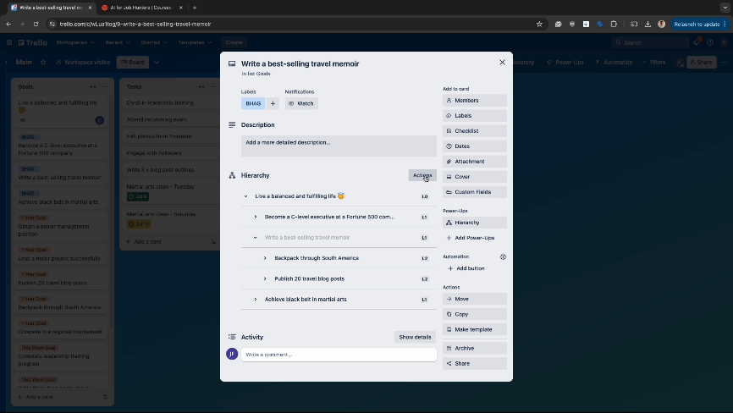Open Labels in Add to card sidebar
The image size is (733, 413).
[x=475, y=115]
